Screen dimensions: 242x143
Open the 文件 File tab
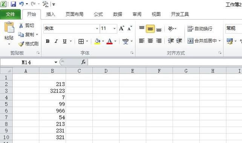click(x=10, y=14)
